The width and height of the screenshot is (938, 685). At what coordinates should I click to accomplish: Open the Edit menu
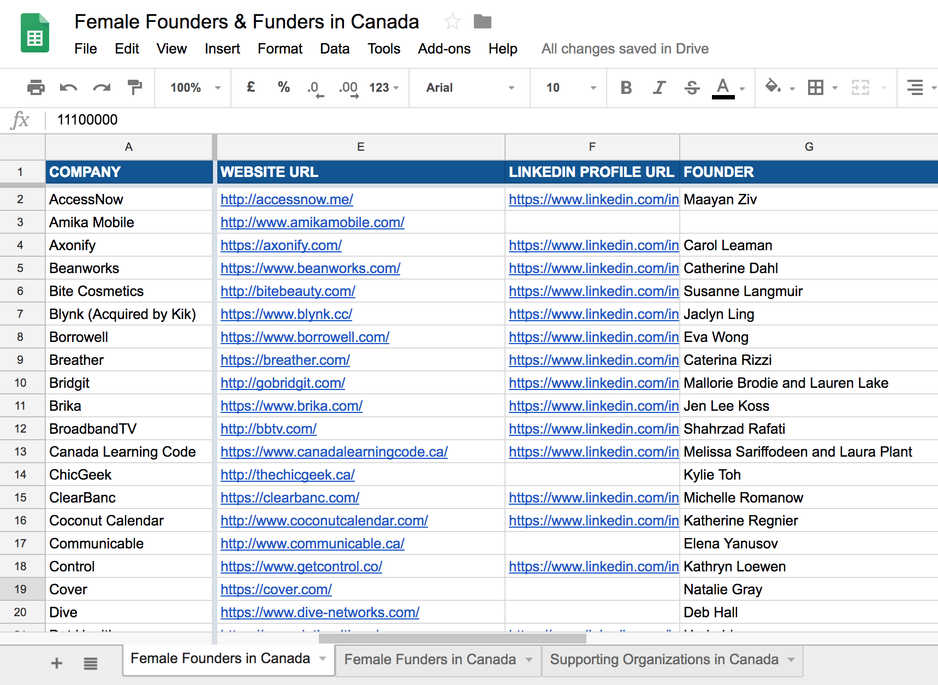point(127,49)
